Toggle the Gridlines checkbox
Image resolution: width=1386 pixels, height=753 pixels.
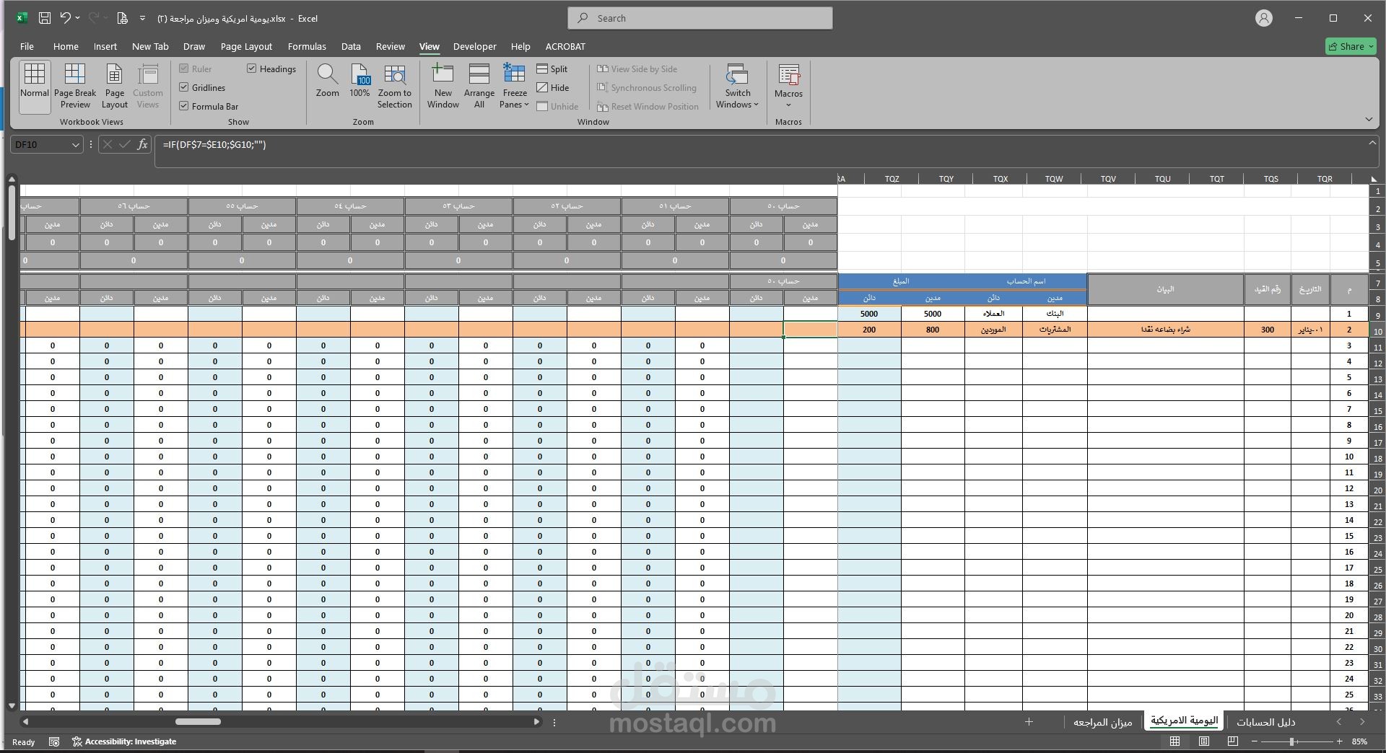(x=184, y=87)
